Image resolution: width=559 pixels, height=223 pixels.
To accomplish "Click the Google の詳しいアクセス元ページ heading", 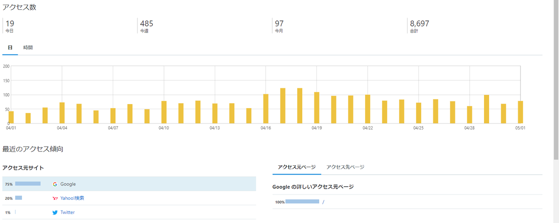I will pyautogui.click(x=313, y=187).
